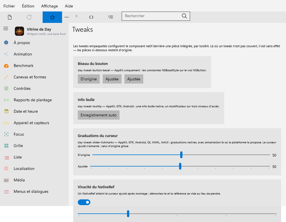
Task: Open the Aide menu
Action: (x=69, y=6)
